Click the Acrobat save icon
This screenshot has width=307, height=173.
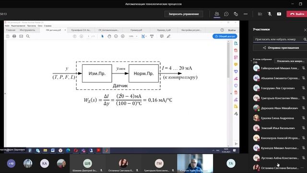click(x=8, y=37)
